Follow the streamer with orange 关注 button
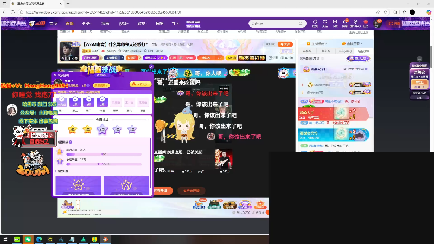Image resolution: width=434 pixels, height=244 pixels. 285,44
